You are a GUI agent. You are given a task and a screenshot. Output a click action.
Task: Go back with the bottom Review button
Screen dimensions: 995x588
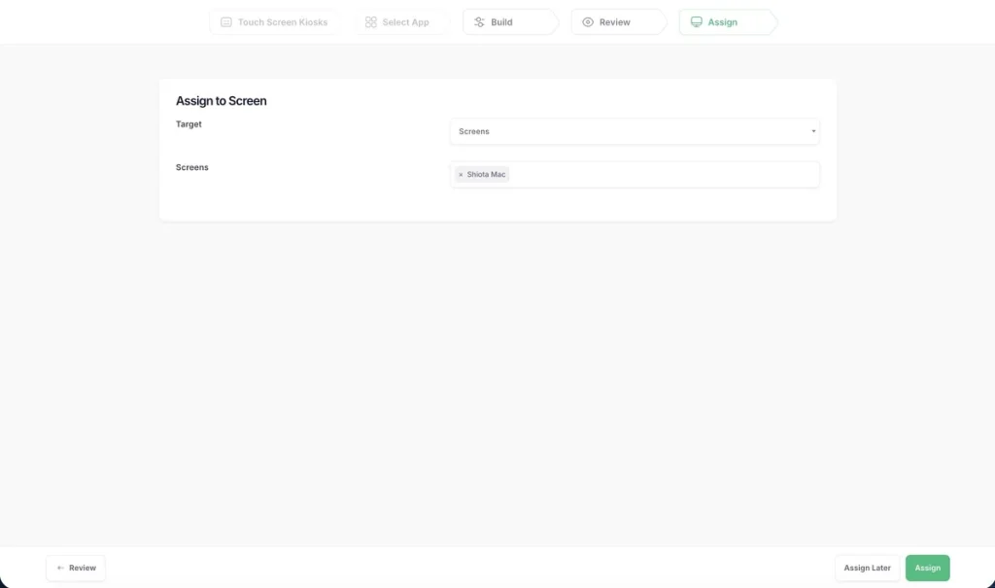click(76, 568)
